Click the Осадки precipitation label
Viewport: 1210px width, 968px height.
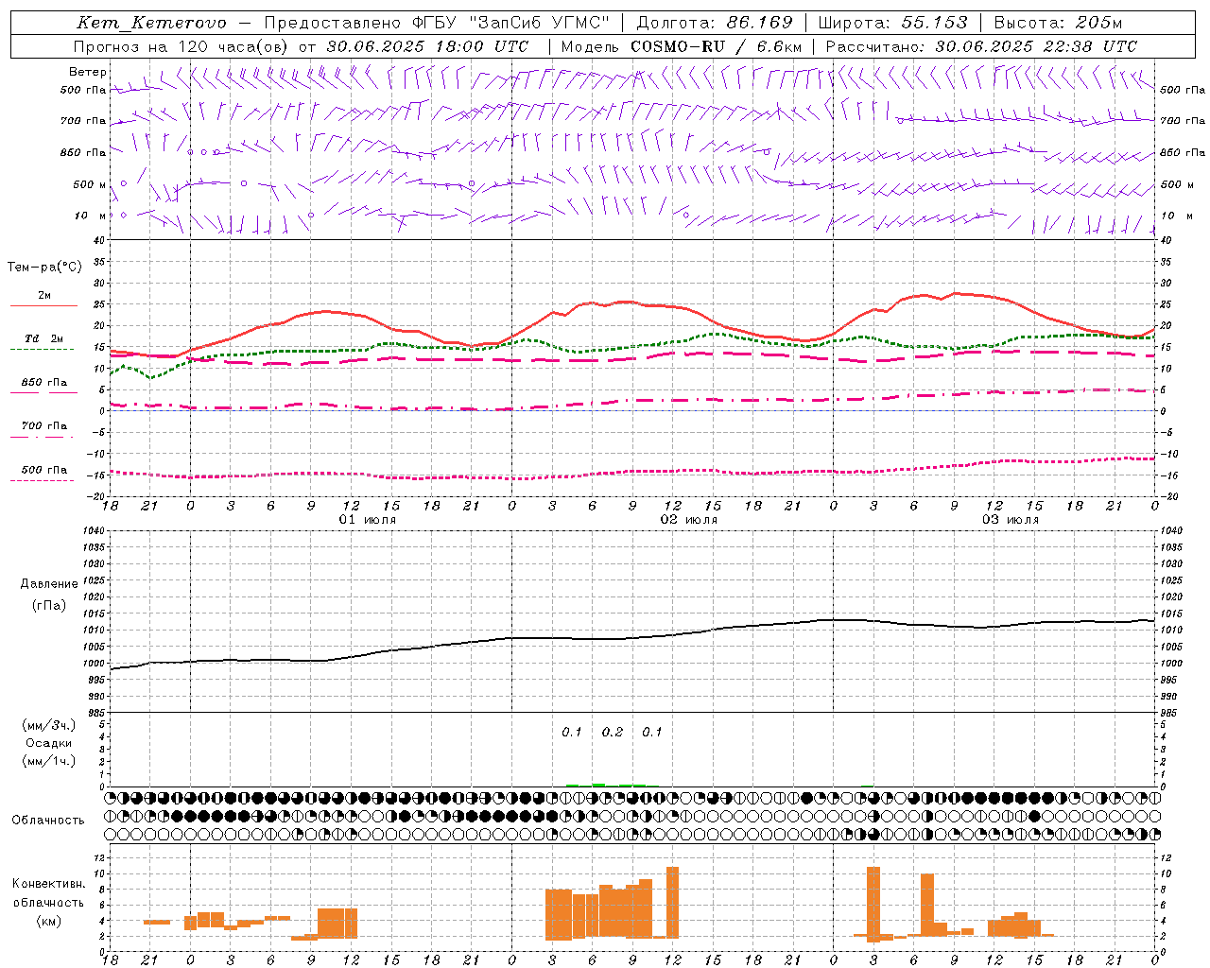click(49, 743)
